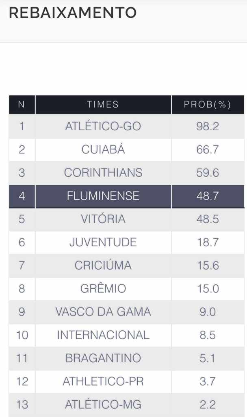Image resolution: width=247 pixels, height=417 pixels.
Task: Click the CRICIÚMA table row
Action: click(x=127, y=266)
